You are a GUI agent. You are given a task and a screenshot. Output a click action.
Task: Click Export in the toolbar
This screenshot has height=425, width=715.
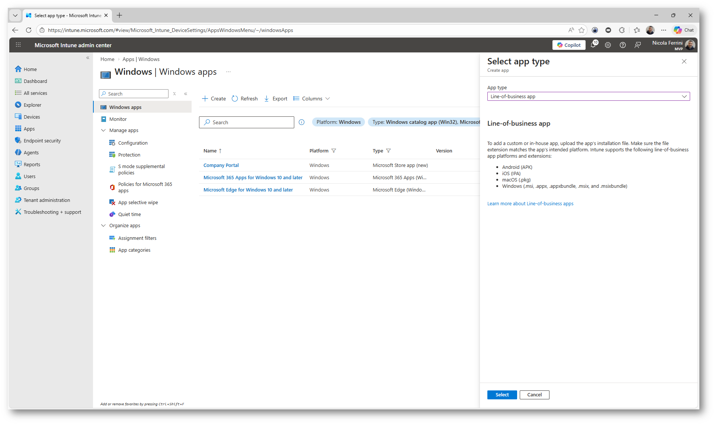276,99
